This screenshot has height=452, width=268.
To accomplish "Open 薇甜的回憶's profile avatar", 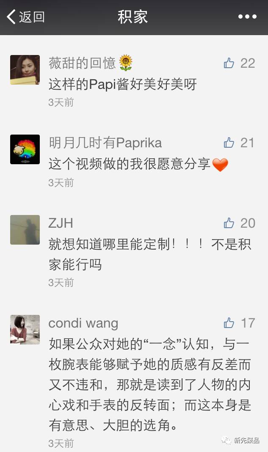I will [25, 70].
